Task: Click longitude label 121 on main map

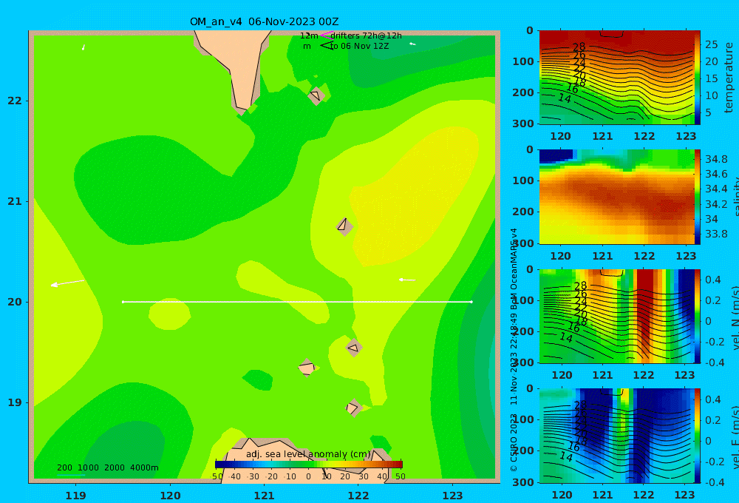Action: (264, 496)
